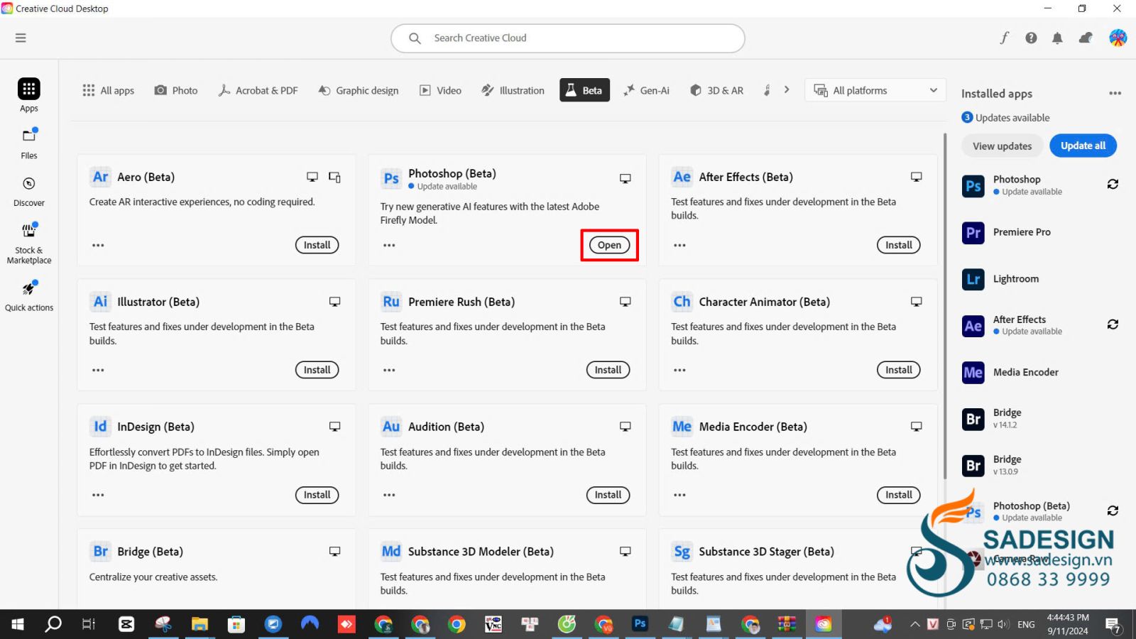Open more options for After Effects (Beta)

click(x=679, y=246)
